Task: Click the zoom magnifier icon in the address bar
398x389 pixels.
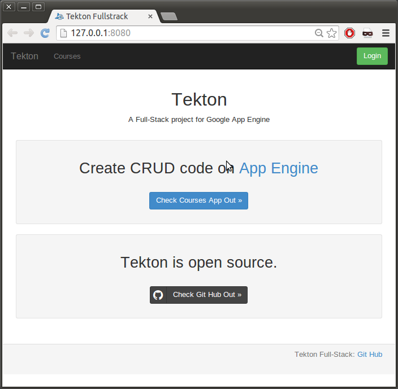Action: pyautogui.click(x=319, y=33)
